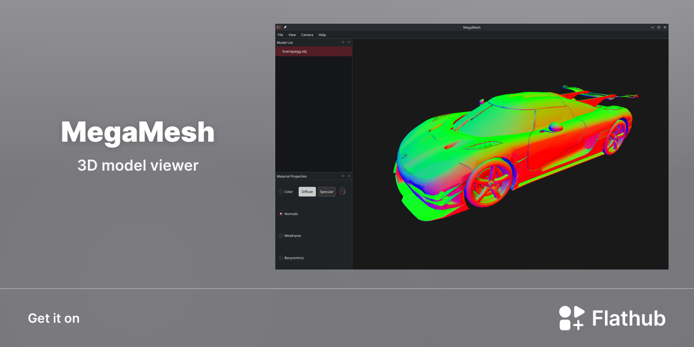Image resolution: width=694 pixels, height=347 pixels.
Task: Select the Wireframe radio button
Action: [x=281, y=236]
